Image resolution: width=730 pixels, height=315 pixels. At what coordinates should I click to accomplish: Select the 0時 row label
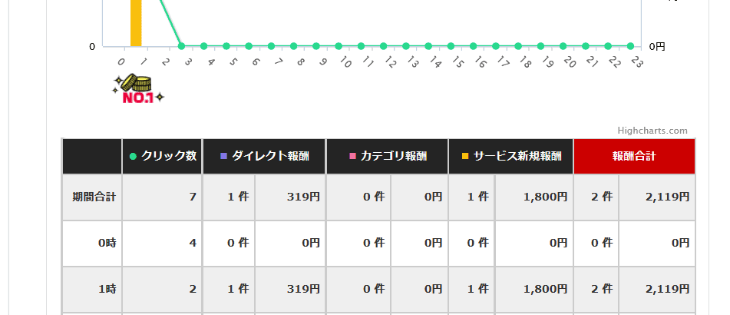tap(107, 243)
